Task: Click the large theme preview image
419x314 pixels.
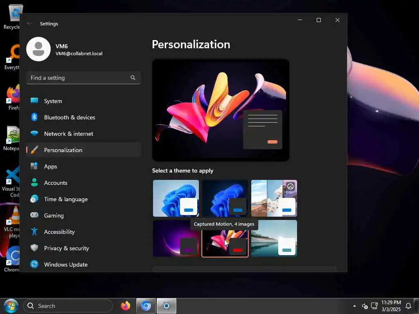Action: coord(221,110)
